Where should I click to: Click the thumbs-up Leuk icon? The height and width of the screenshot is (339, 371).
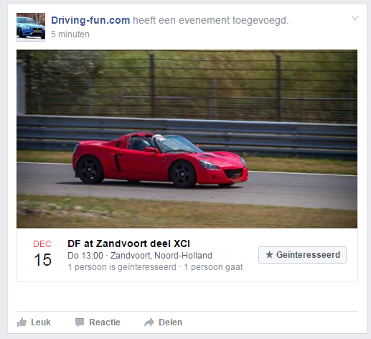(x=22, y=322)
